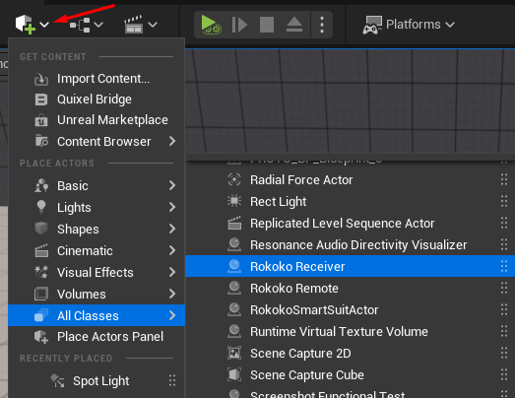Click the Unreal Marketplace bag icon
Viewport: 515px width, 398px height.
(41, 120)
